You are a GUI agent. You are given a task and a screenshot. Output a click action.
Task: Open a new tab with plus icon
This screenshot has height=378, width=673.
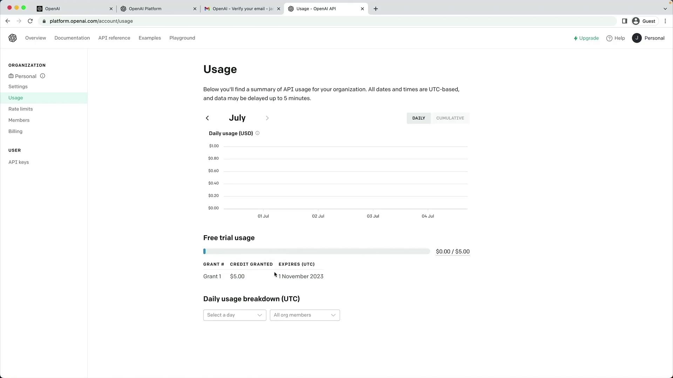(376, 9)
